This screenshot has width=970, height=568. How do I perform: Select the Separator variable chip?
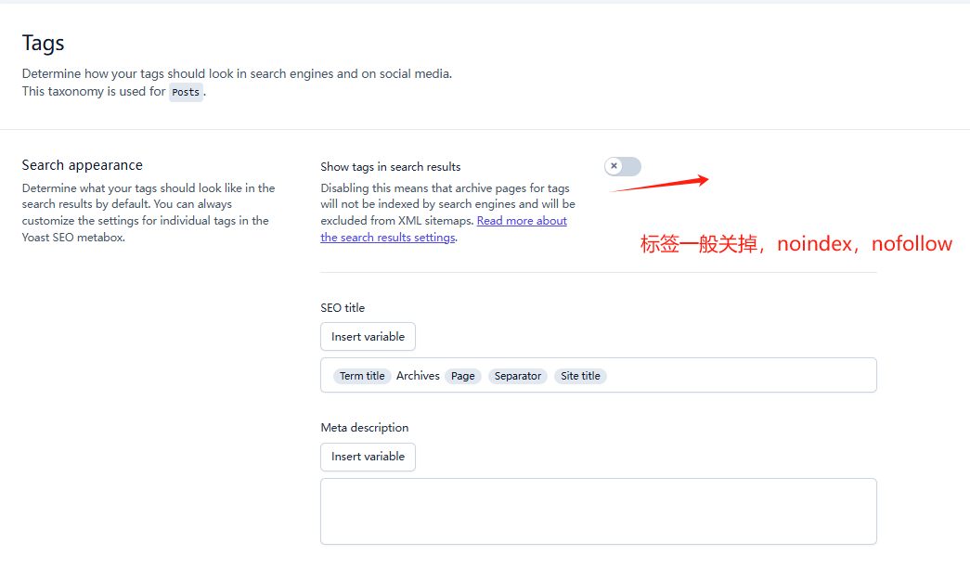coord(518,376)
